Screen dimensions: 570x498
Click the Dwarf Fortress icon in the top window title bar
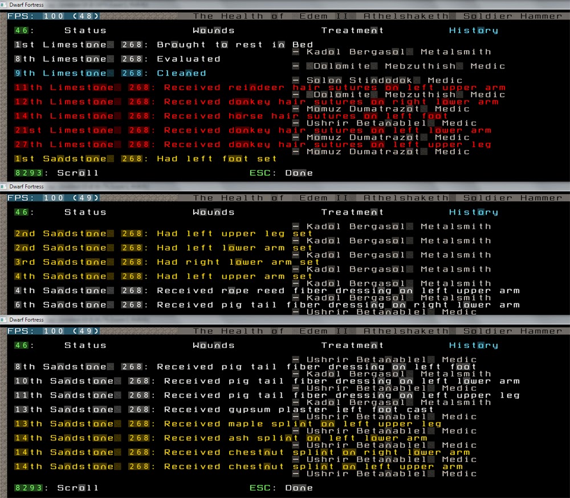pyautogui.click(x=3, y=5)
